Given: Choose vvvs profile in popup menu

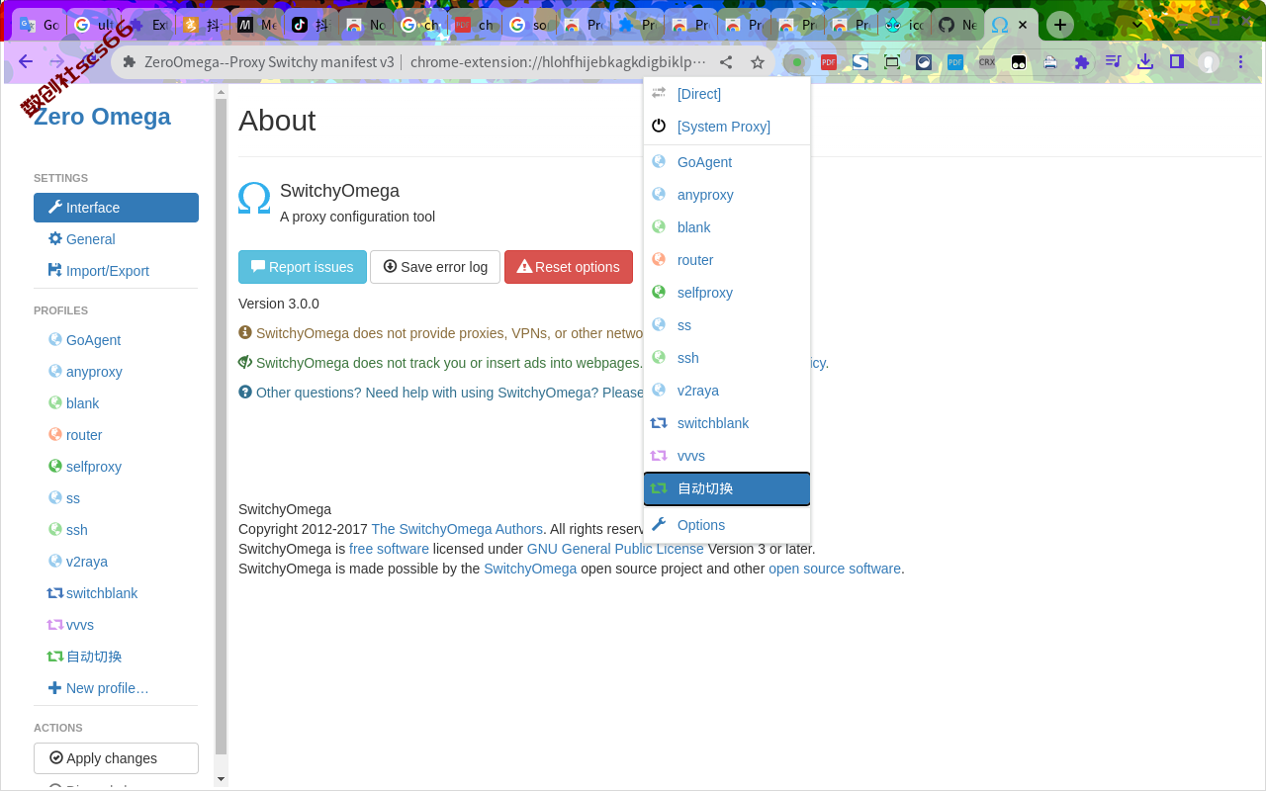Looking at the screenshot, I should 727,456.
